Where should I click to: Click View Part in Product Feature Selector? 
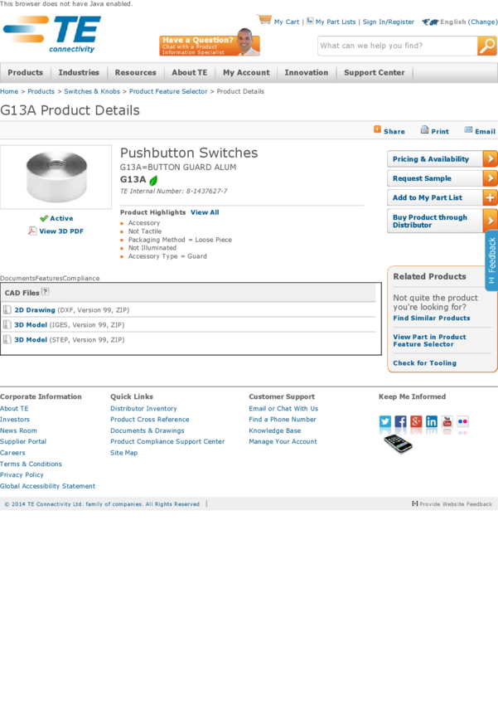click(x=430, y=340)
